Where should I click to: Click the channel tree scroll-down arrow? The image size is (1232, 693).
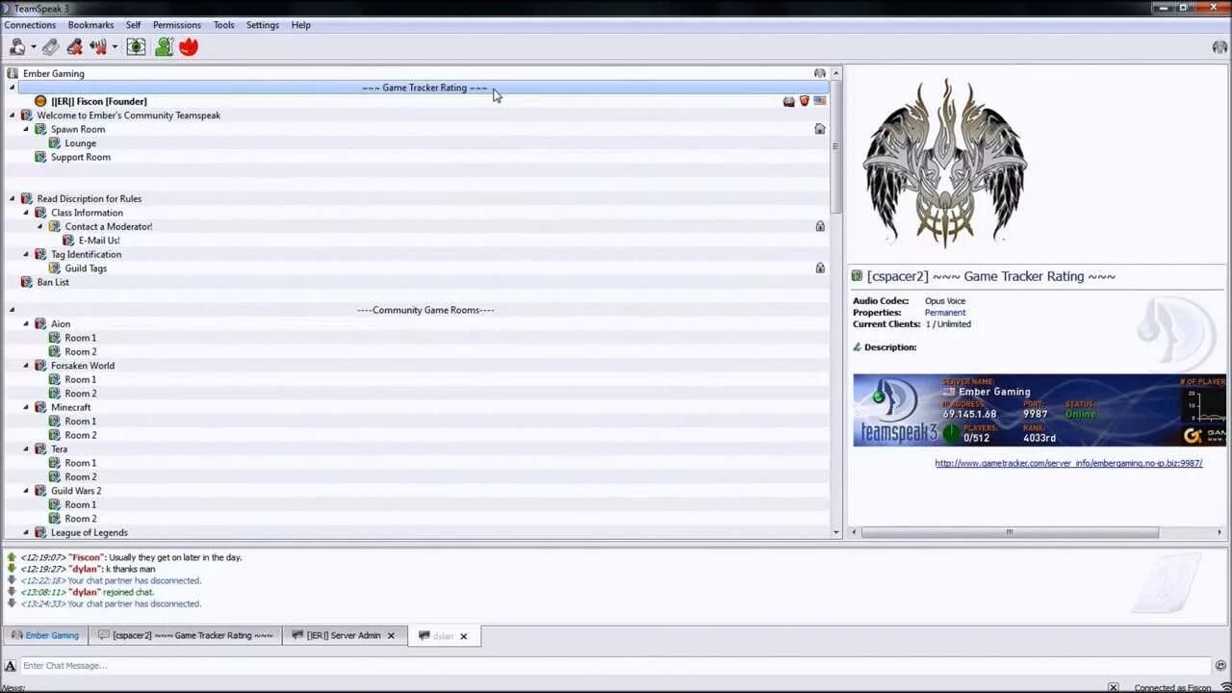[x=835, y=532]
